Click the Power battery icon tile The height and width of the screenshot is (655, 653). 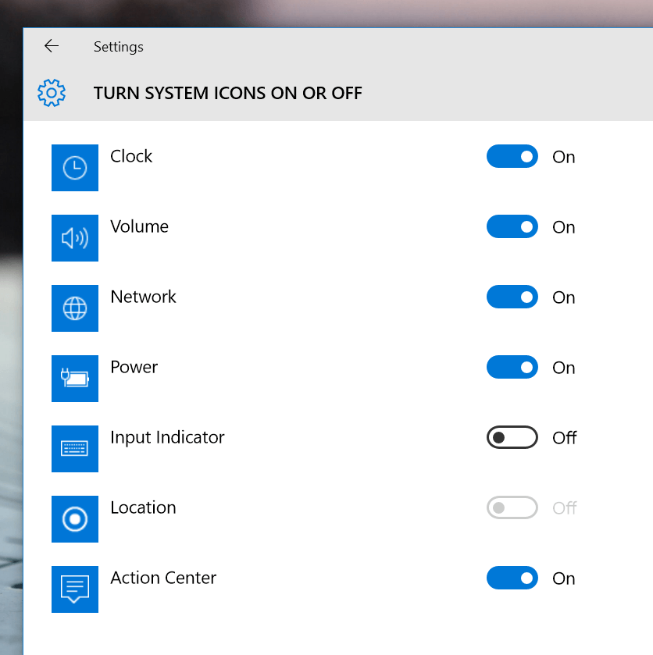[75, 379]
